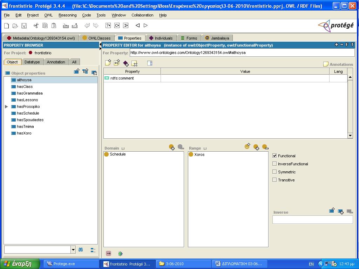The width and height of the screenshot is (359, 269).
Task: Click the create object property icon
Action: click(x=77, y=71)
